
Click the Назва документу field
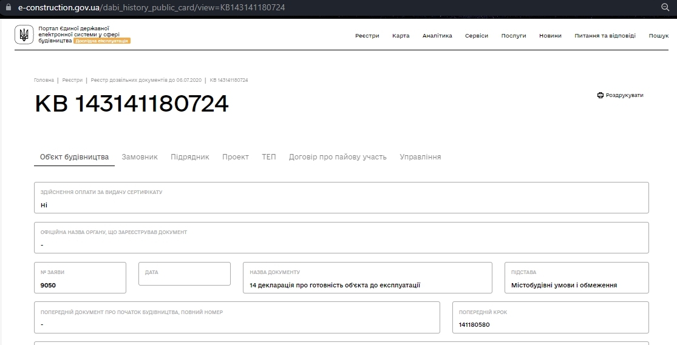[x=367, y=278]
